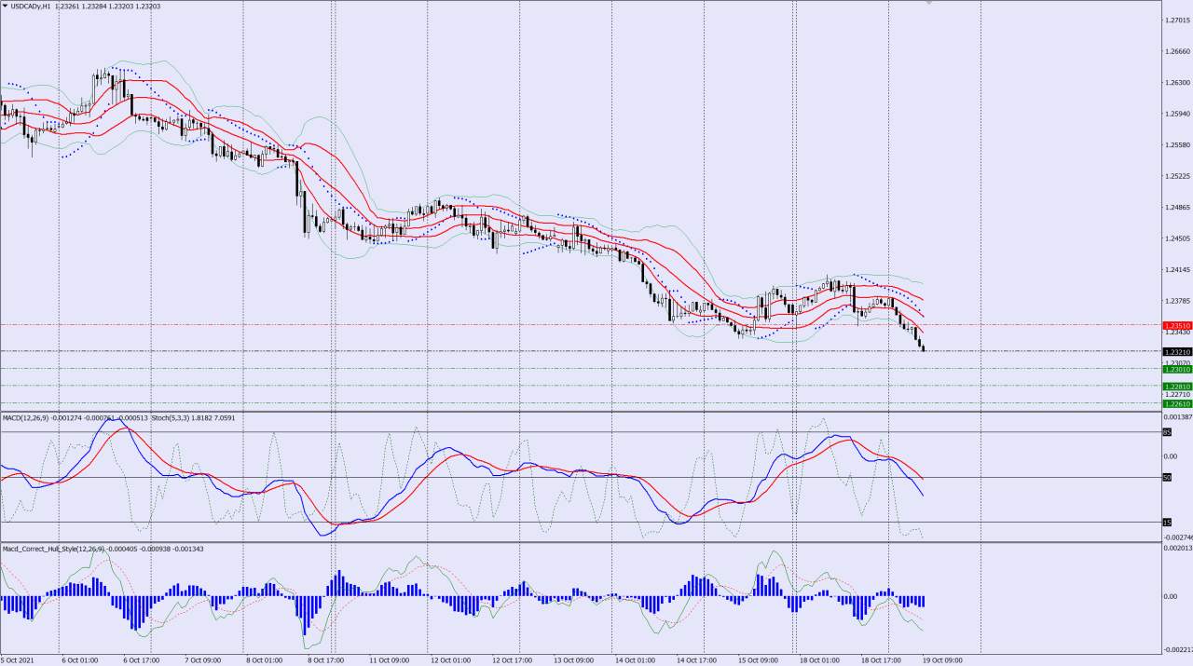Click the green 1.22810 price level label
The width and height of the screenshot is (1193, 666).
1177,387
